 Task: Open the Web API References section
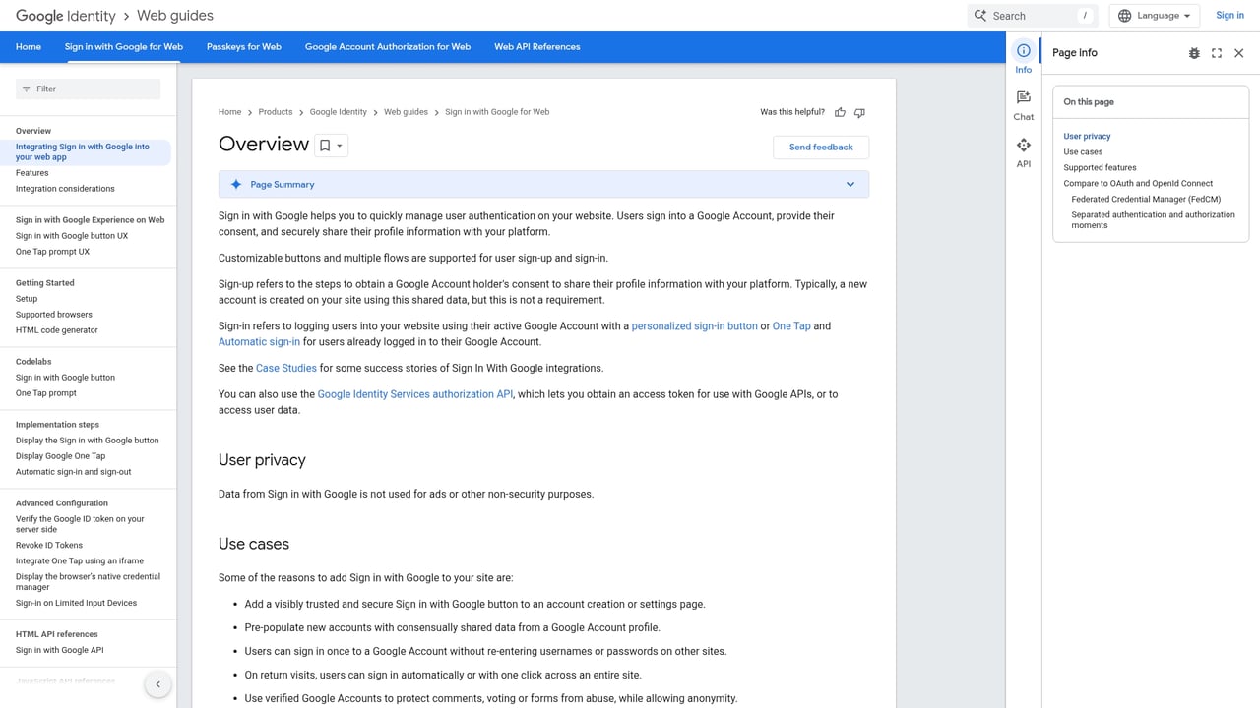(x=536, y=46)
